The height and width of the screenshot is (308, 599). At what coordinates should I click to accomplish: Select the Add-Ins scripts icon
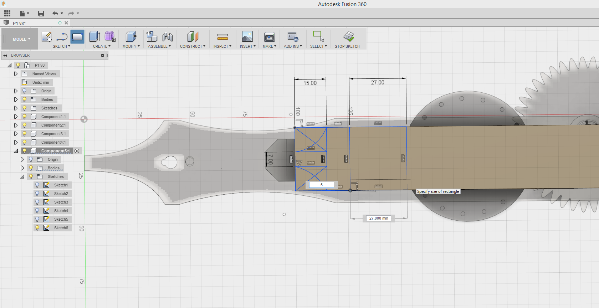[293, 37]
